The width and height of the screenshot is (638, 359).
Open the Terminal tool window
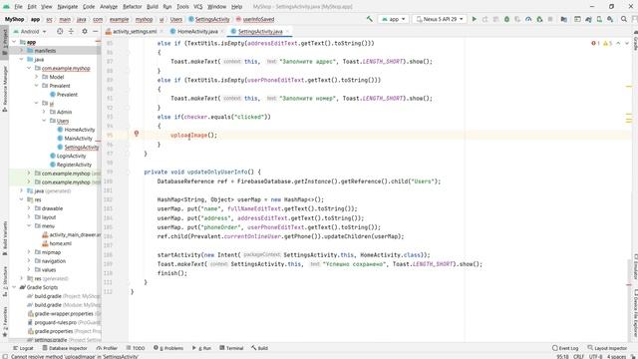pos(231,348)
